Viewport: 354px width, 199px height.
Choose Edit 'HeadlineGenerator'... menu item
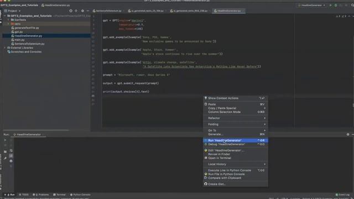[236, 150]
